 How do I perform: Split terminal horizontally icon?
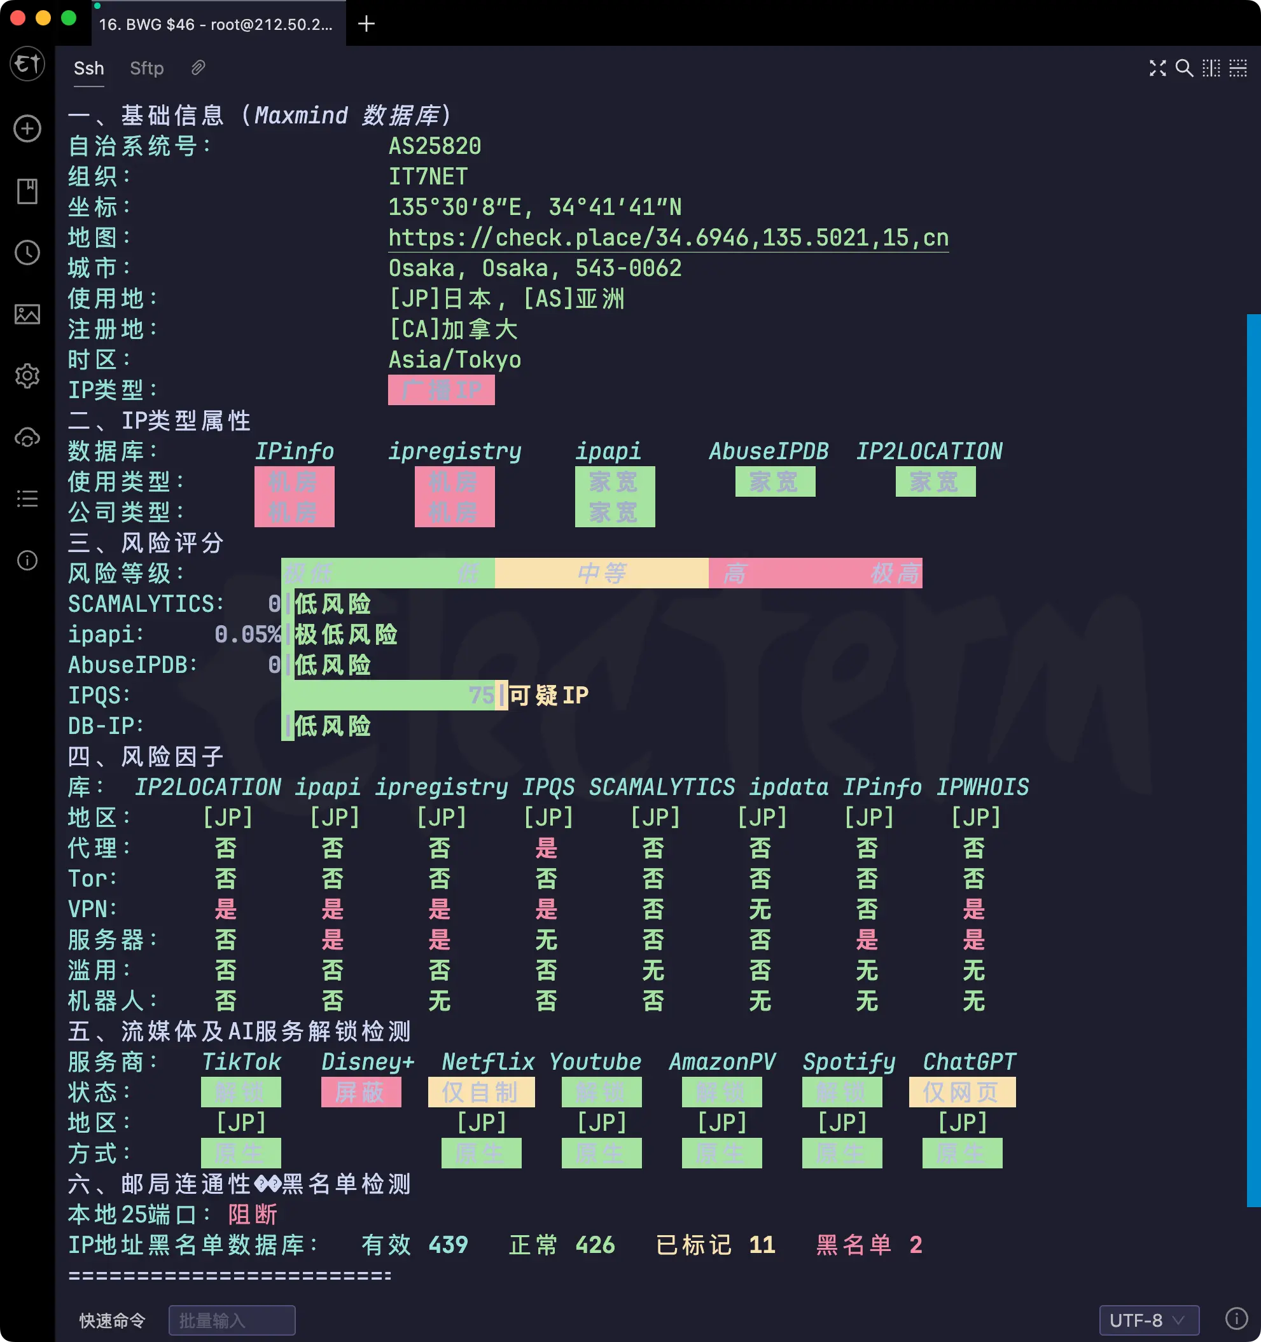1238,68
